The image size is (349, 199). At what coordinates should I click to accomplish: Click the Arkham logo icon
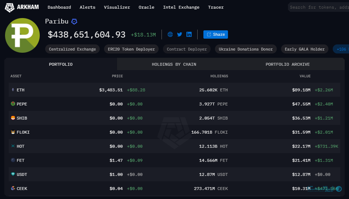[9, 8]
